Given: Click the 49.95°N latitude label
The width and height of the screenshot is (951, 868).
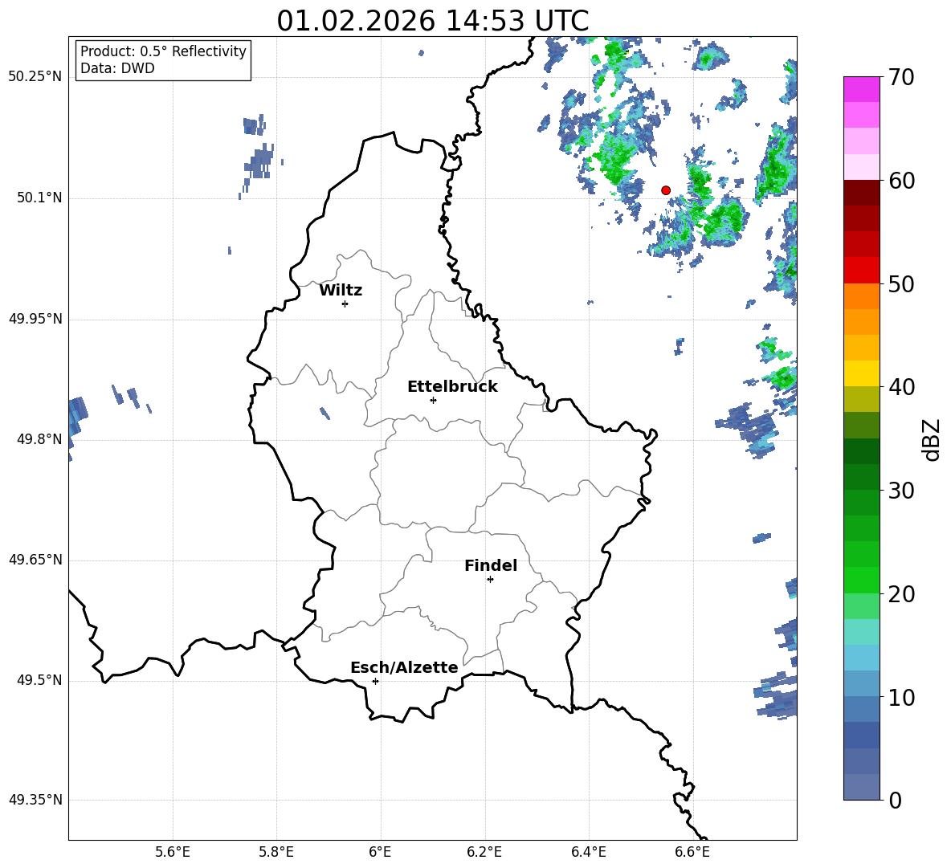Looking at the screenshot, I should click(x=35, y=318).
